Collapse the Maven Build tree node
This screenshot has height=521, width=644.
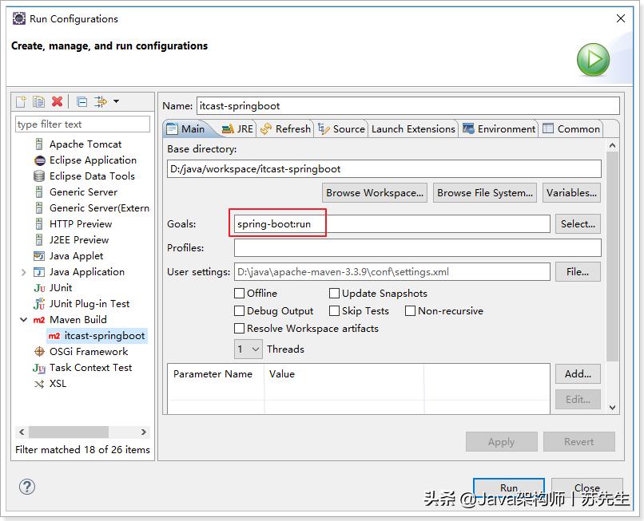click(x=23, y=319)
